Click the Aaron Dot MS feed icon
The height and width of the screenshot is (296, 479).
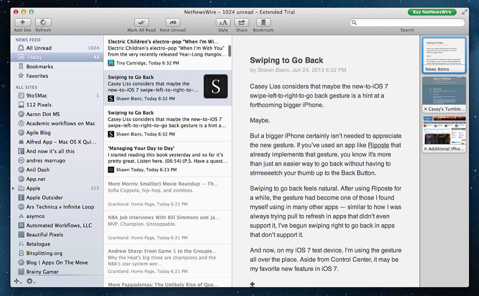[22, 114]
